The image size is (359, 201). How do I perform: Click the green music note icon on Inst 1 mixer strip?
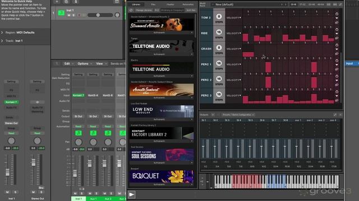coord(79,133)
